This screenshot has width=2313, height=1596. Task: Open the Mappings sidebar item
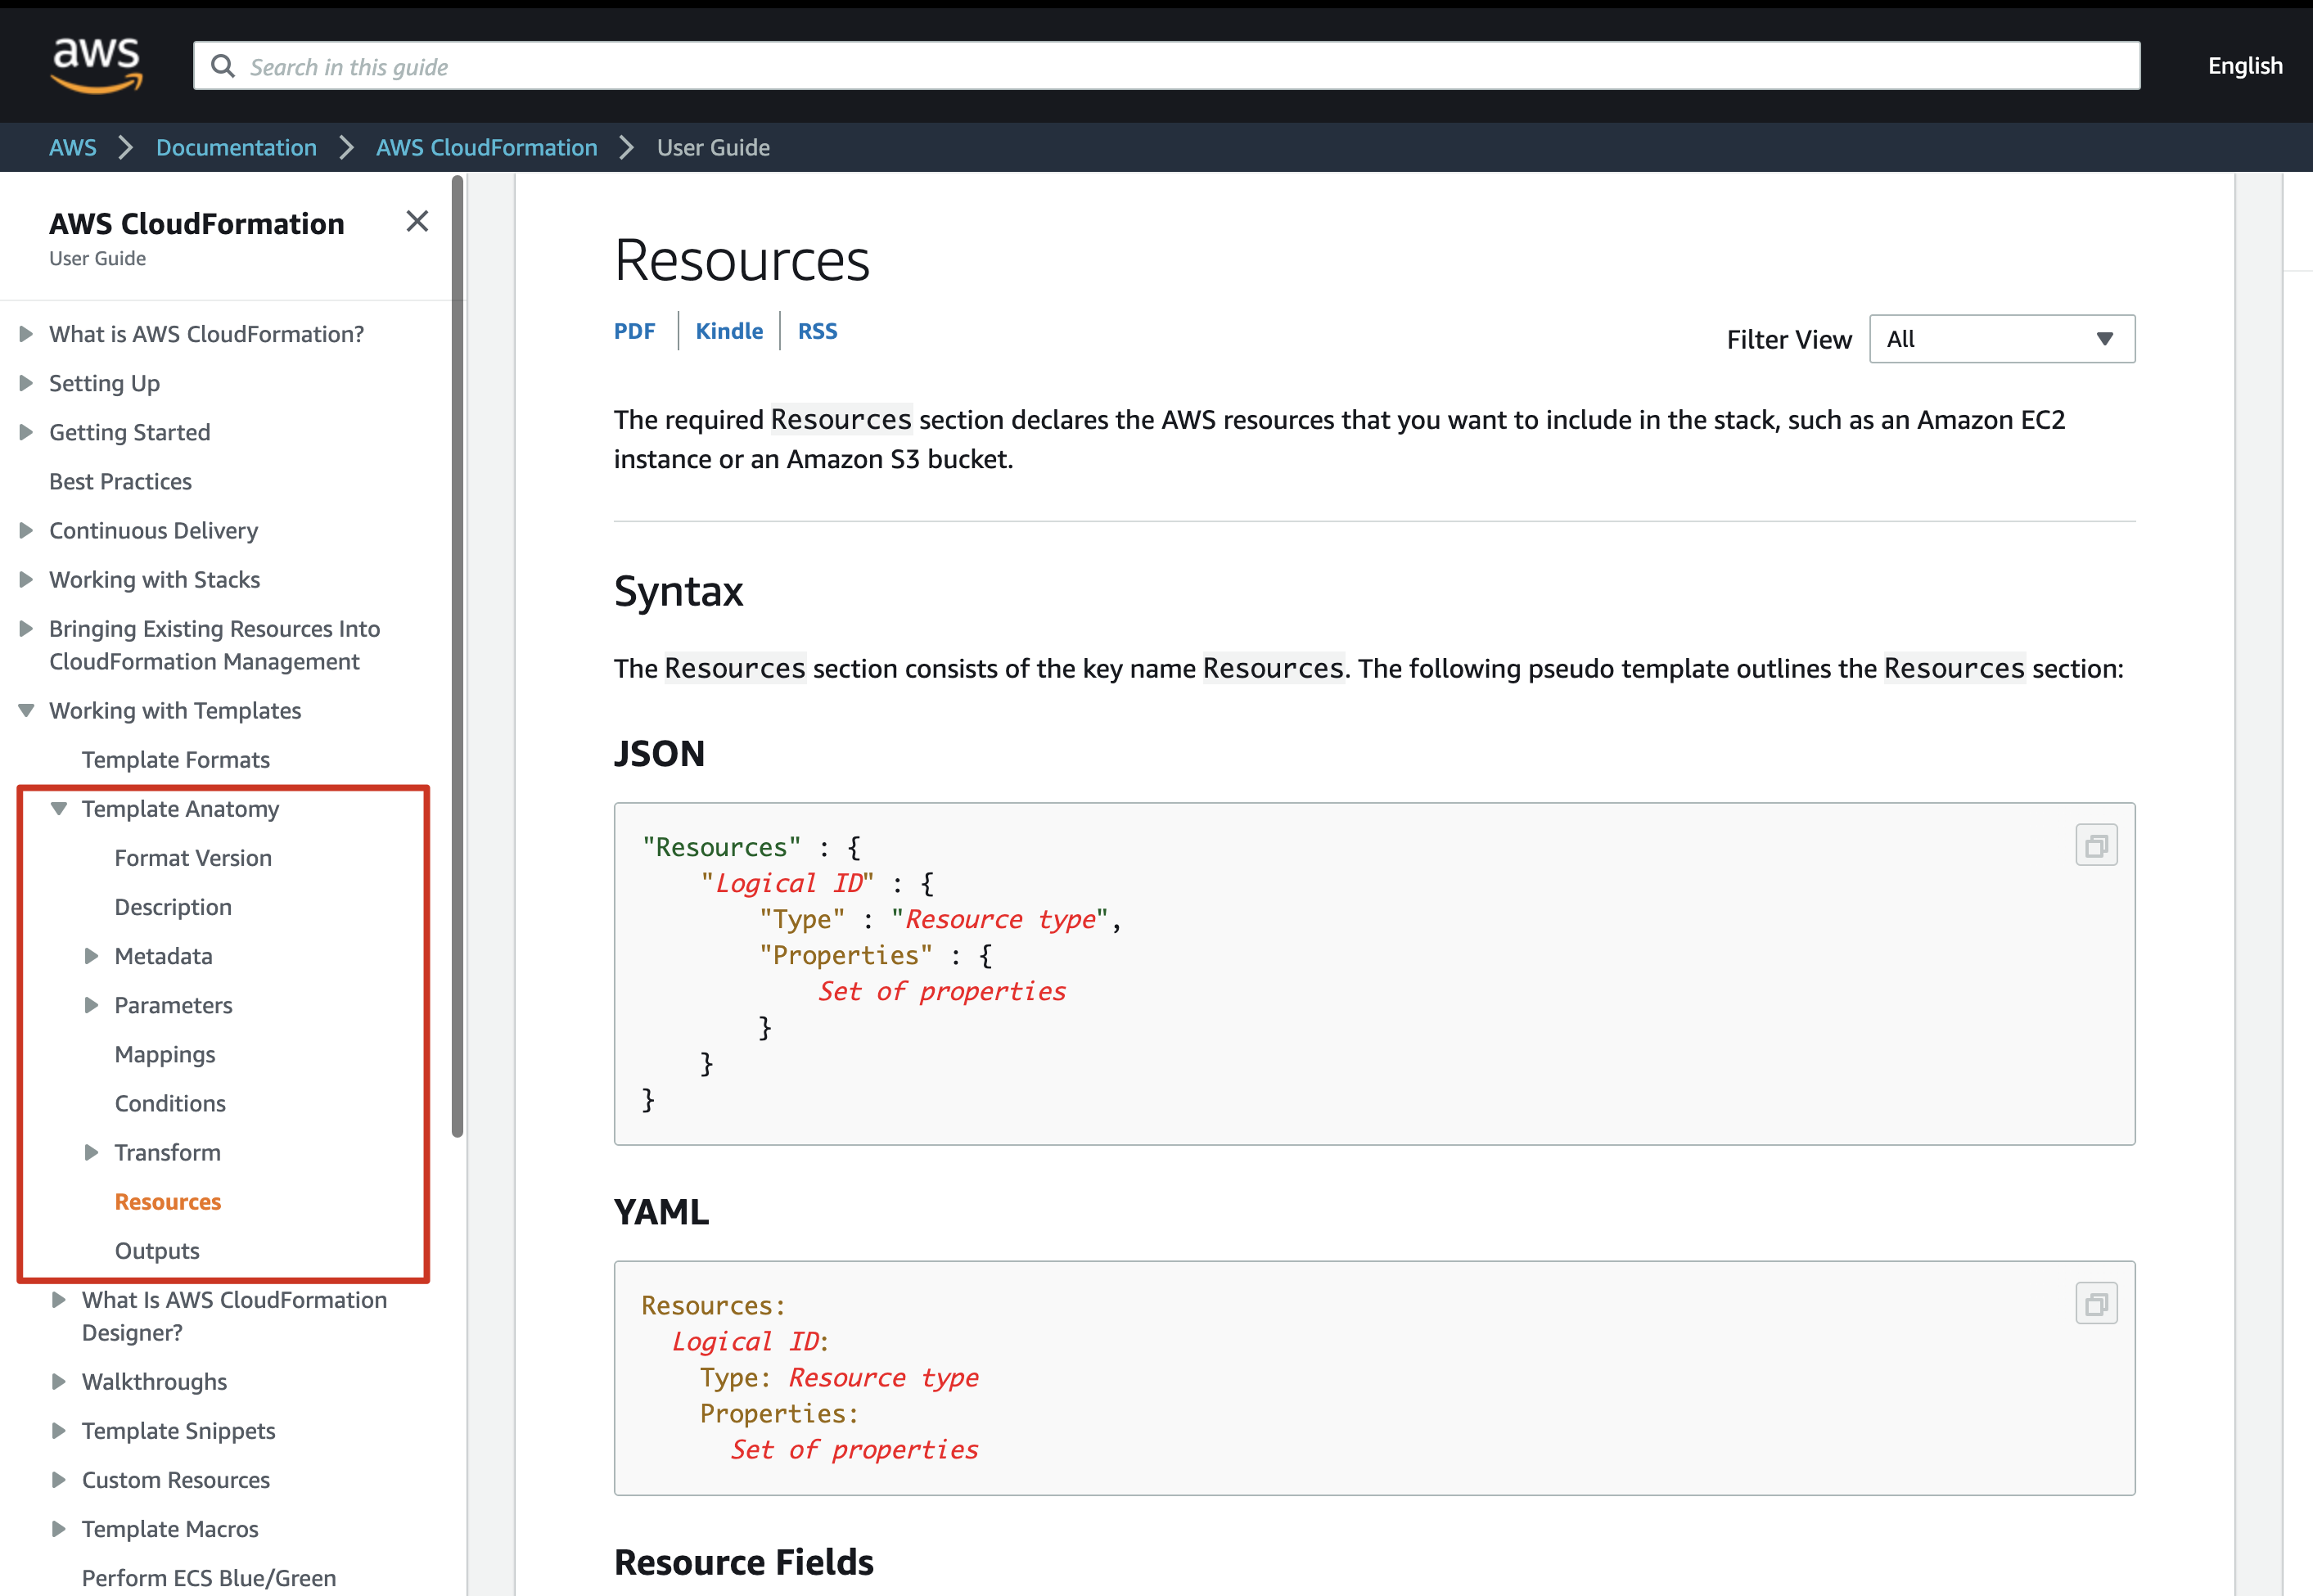(x=165, y=1054)
